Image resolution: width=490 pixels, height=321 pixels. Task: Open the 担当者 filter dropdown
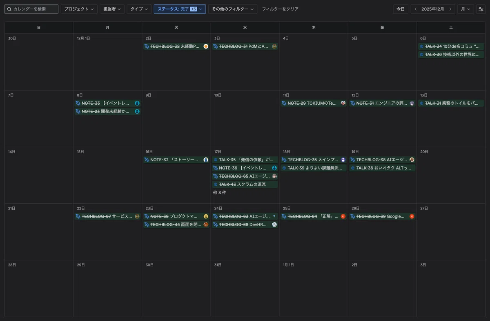112,9
